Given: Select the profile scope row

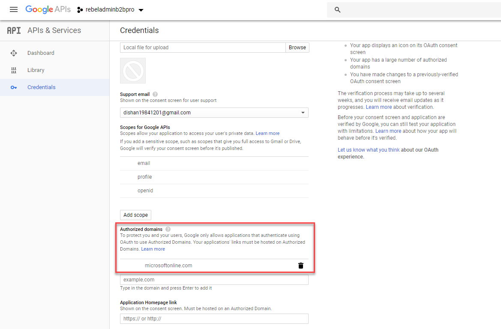Looking at the screenshot, I should [x=214, y=177].
